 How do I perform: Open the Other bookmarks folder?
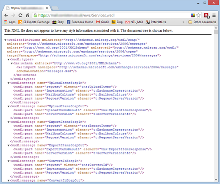point(202,22)
